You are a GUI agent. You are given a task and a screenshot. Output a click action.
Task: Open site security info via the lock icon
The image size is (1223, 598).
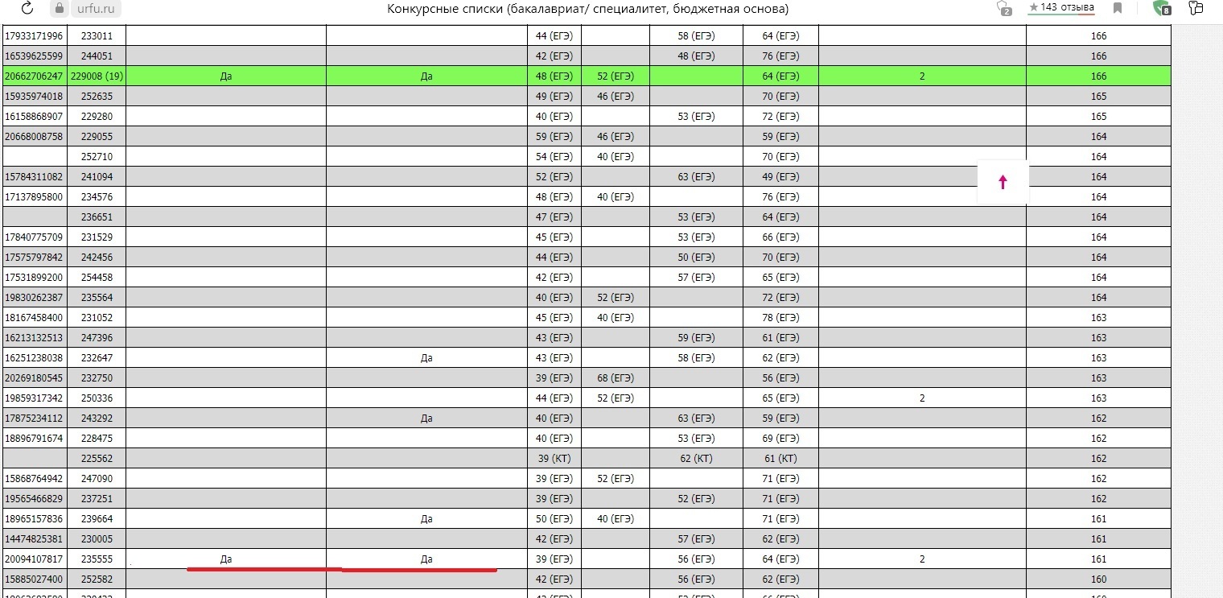pyautogui.click(x=59, y=8)
